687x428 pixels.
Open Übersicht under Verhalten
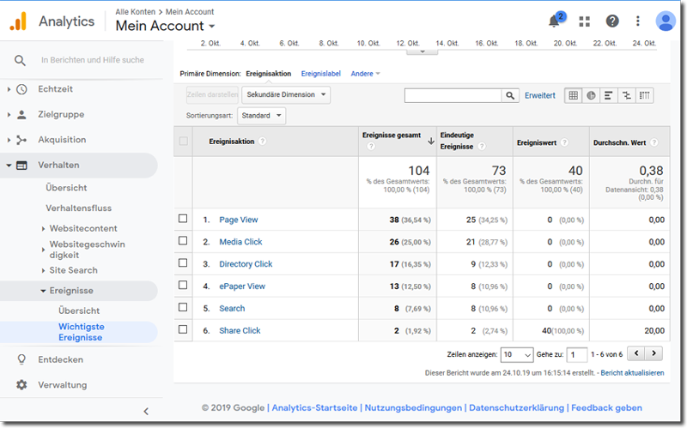click(x=66, y=188)
